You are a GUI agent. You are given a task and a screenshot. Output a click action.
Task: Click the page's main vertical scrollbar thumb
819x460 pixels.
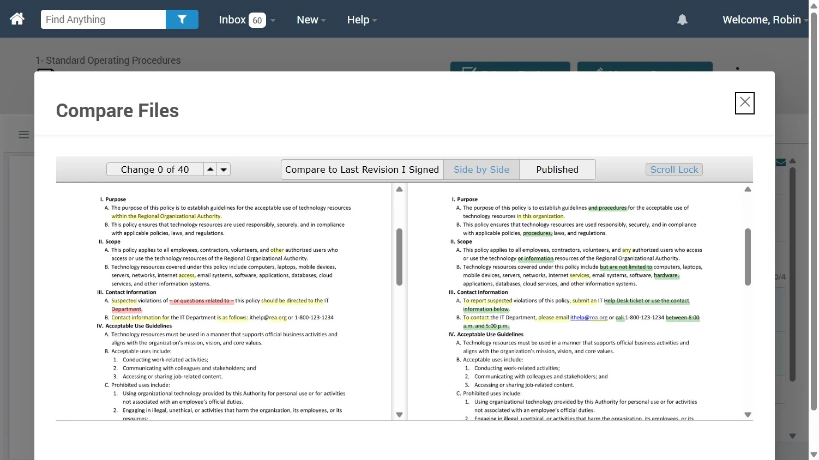[x=814, y=211]
